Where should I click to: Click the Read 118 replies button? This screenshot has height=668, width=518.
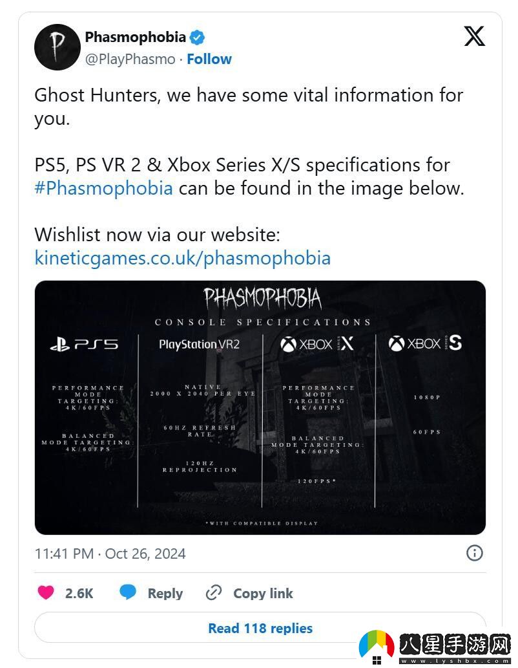[260, 628]
